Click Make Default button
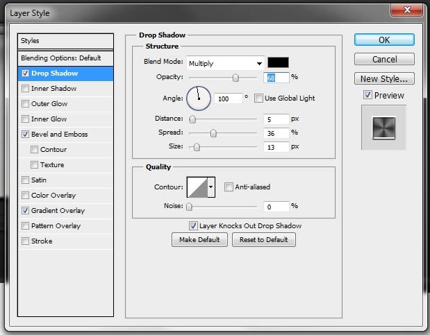 [199, 240]
